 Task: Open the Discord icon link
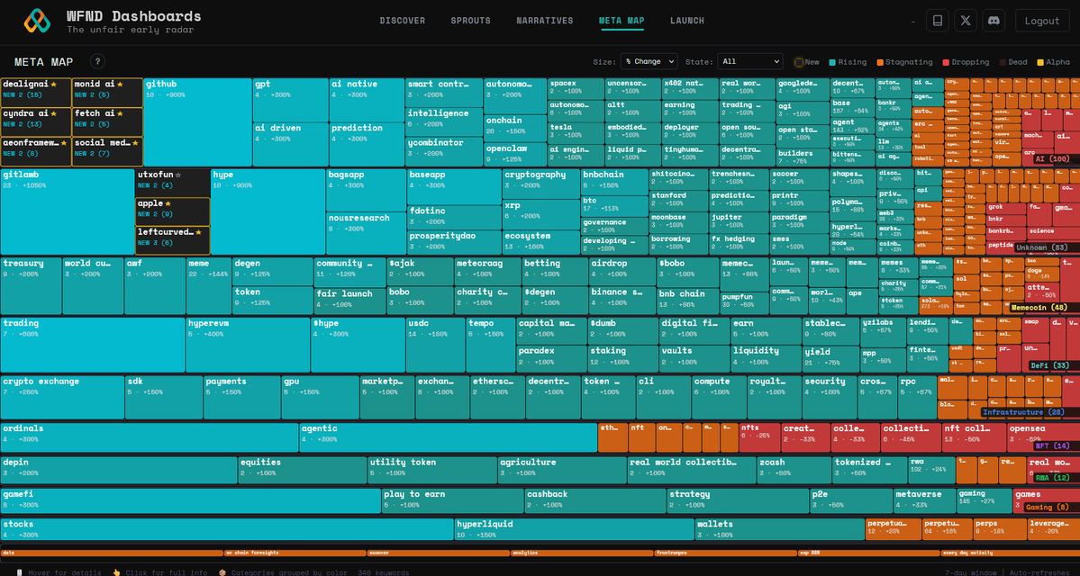994,21
